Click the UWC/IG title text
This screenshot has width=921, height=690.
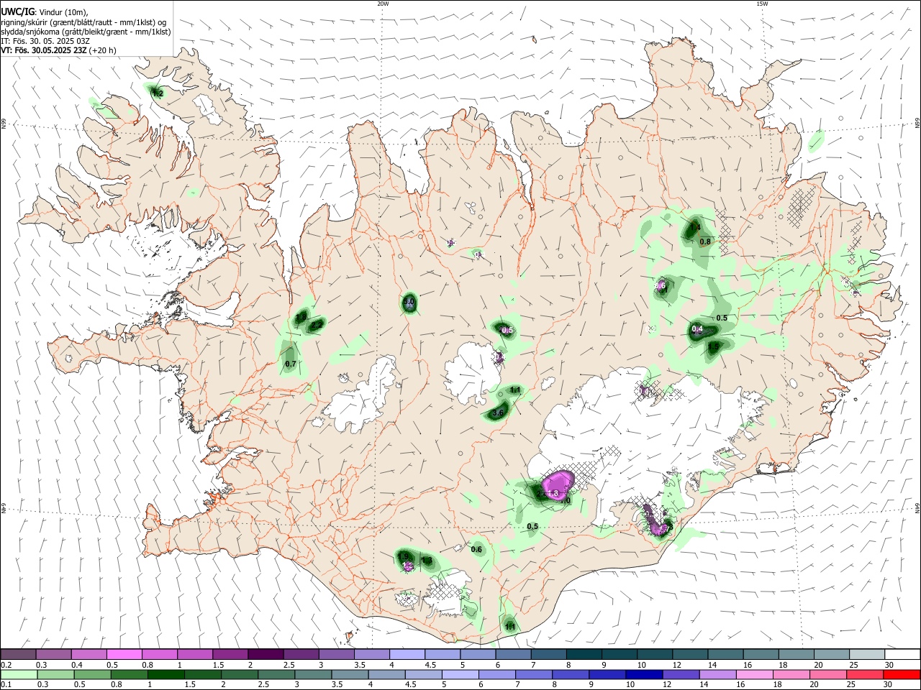coord(18,12)
